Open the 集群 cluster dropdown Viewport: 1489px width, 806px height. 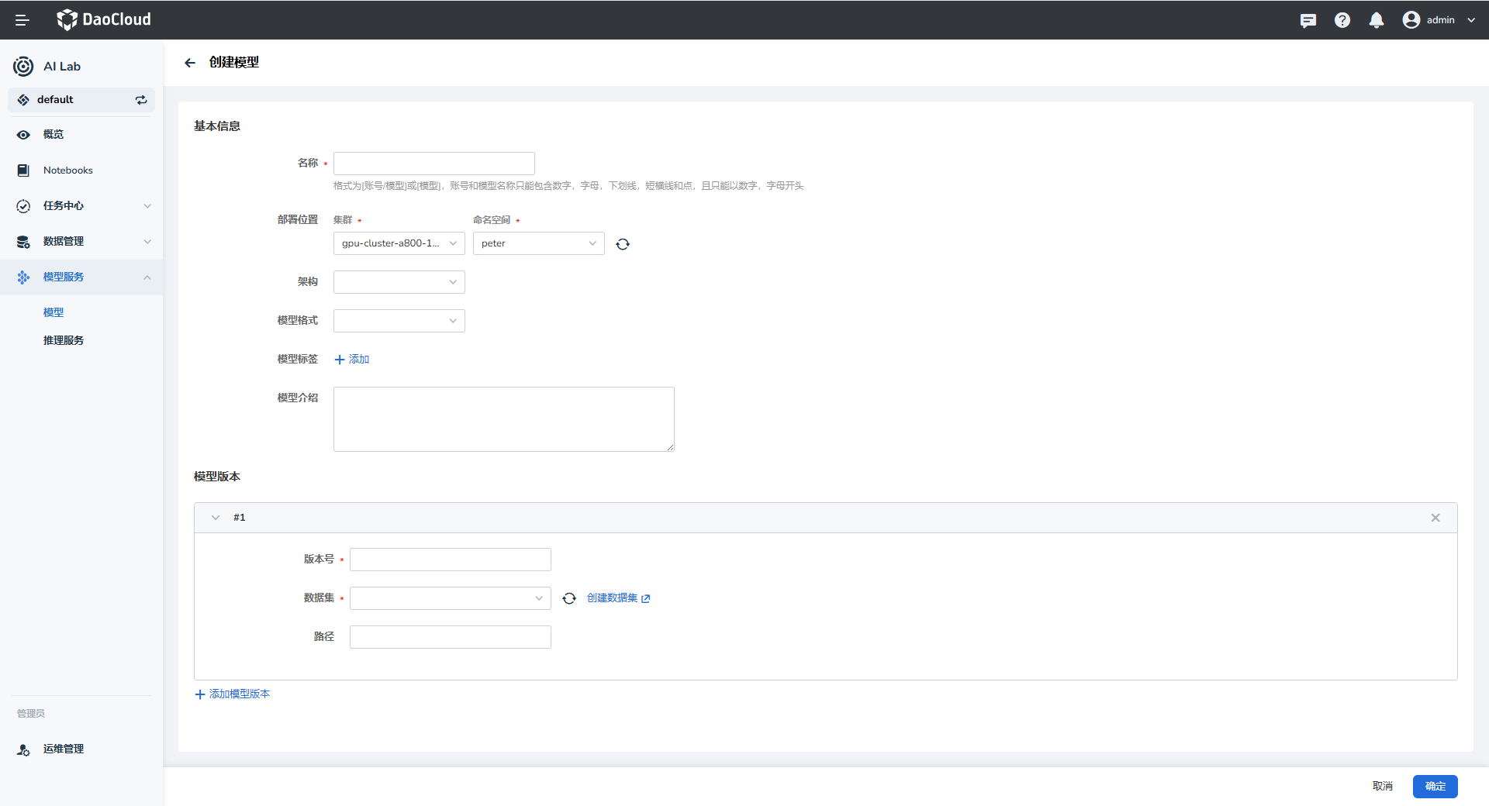point(399,243)
